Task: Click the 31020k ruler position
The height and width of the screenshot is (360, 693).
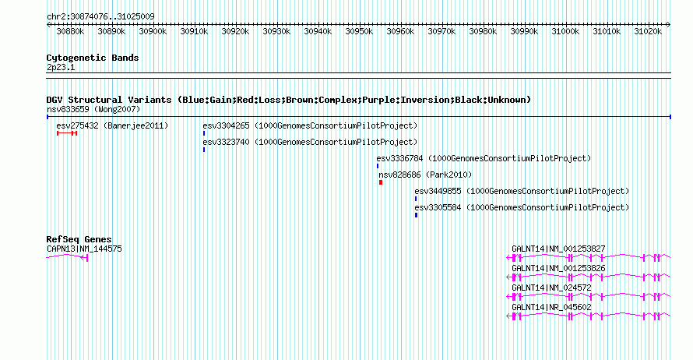Action: 648,31
